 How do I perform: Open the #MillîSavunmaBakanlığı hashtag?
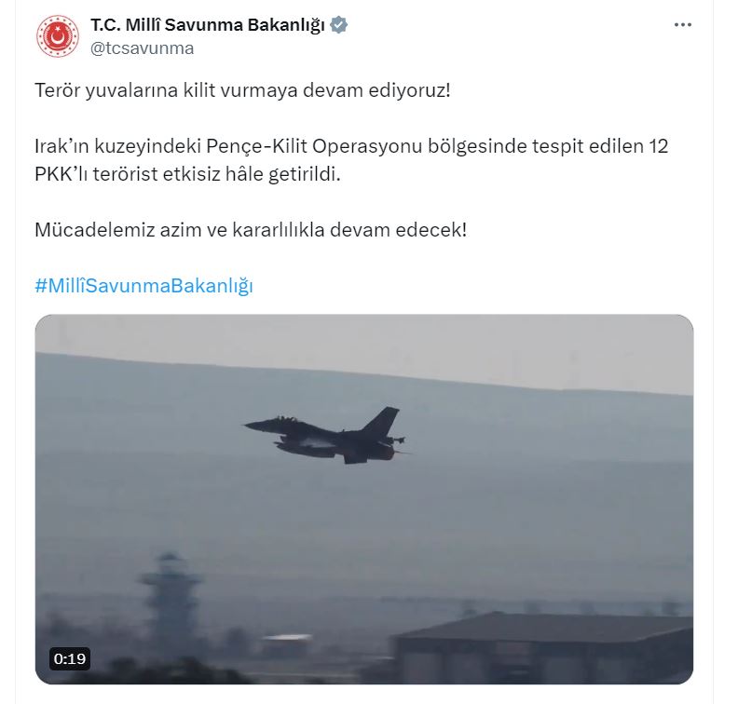(x=144, y=286)
